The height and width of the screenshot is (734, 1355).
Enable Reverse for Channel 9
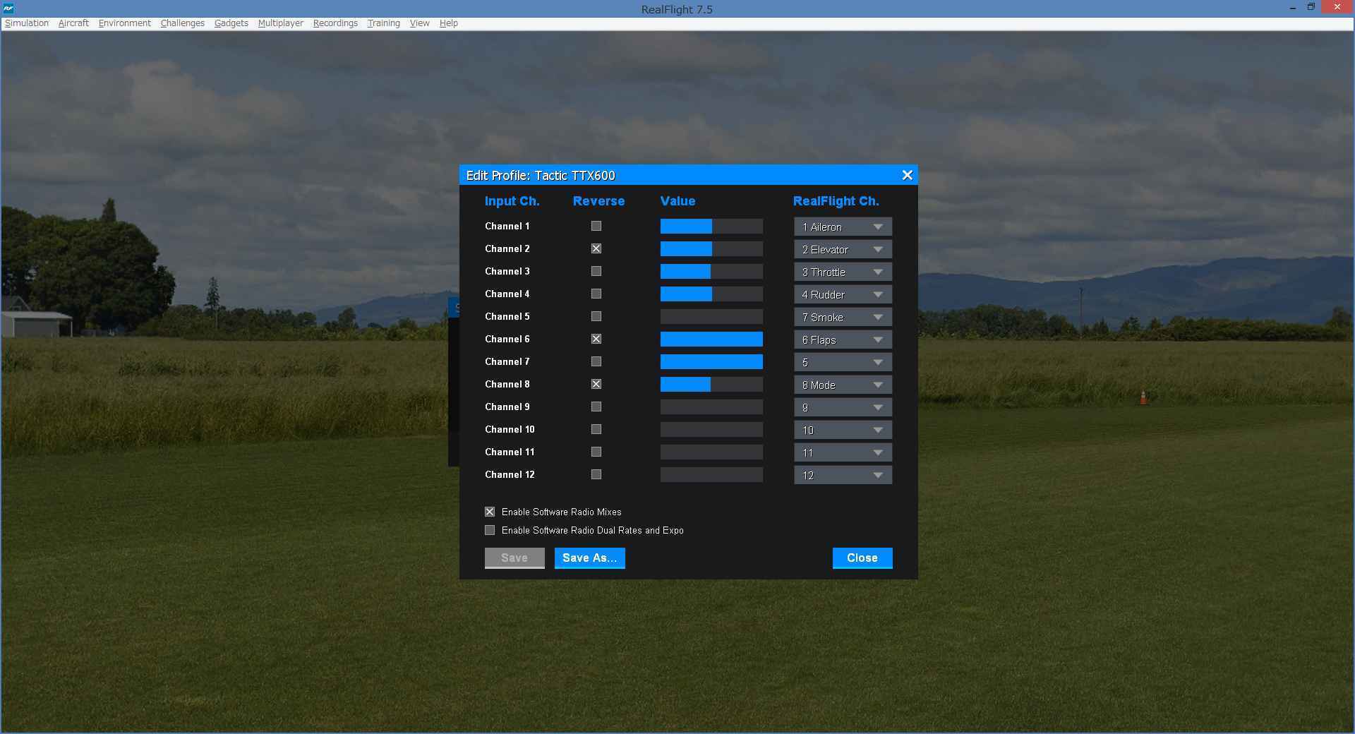[x=596, y=407]
